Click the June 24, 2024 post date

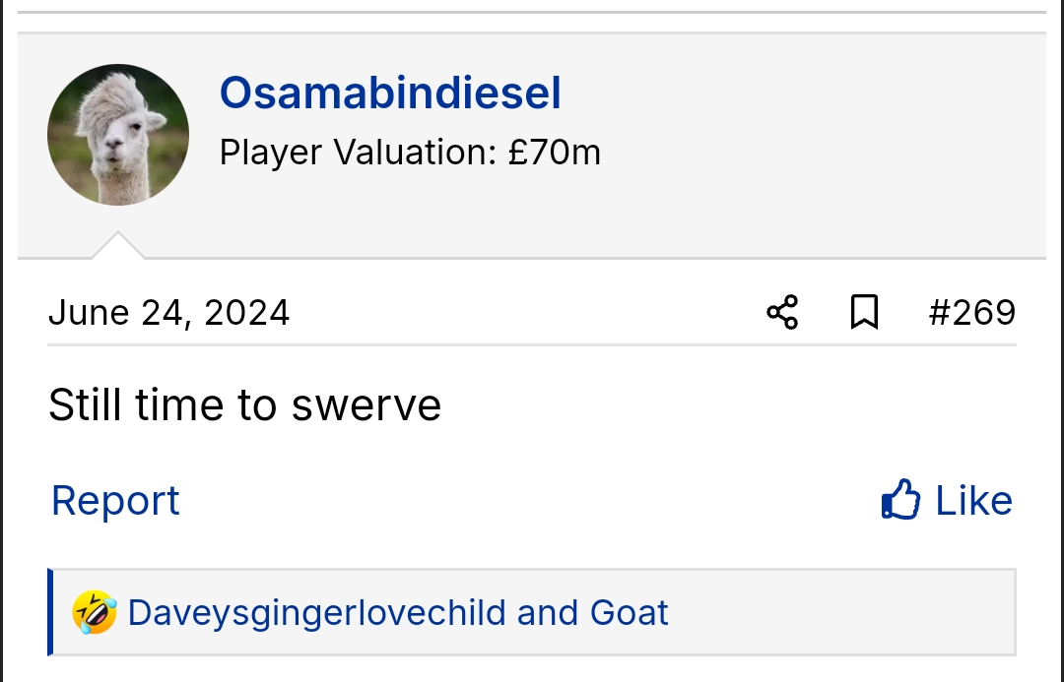(x=168, y=313)
